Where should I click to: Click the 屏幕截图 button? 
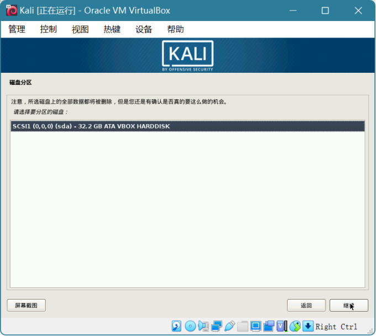[26, 305]
